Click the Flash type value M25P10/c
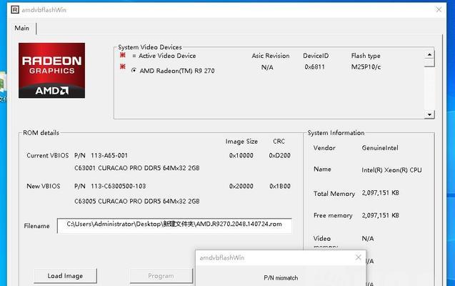Screen dimensions: 455x286 pyautogui.click(x=366, y=67)
